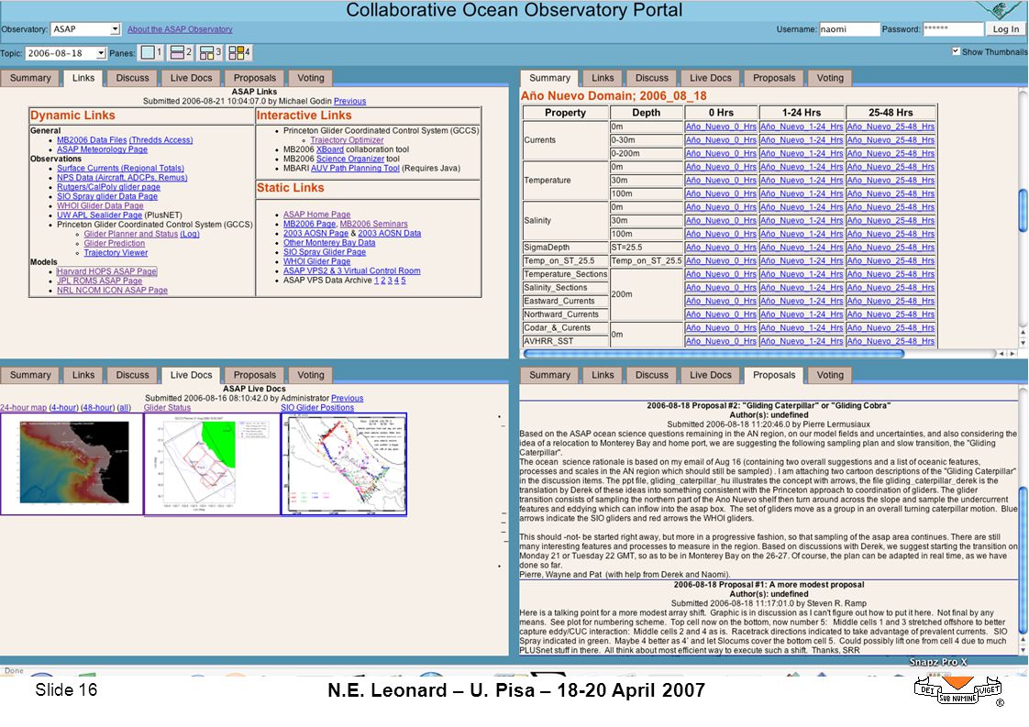1029x727 pixels.
Task: Switch to Summary tab in top-left pane
Action: tap(30, 78)
